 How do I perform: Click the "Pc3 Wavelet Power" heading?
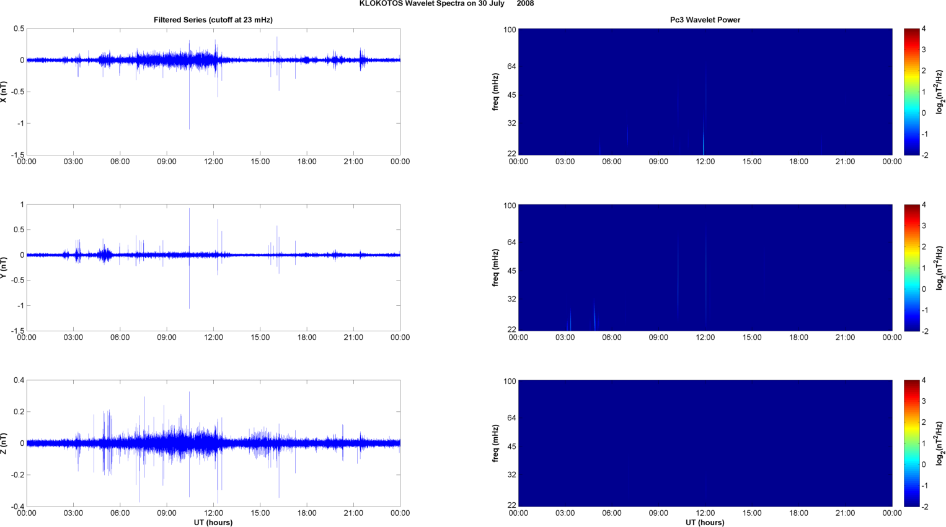[705, 20]
